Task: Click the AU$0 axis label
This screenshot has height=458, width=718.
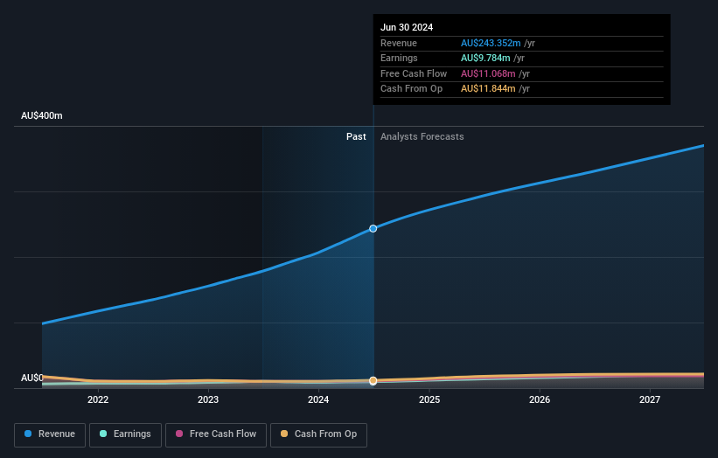Action: (x=32, y=378)
